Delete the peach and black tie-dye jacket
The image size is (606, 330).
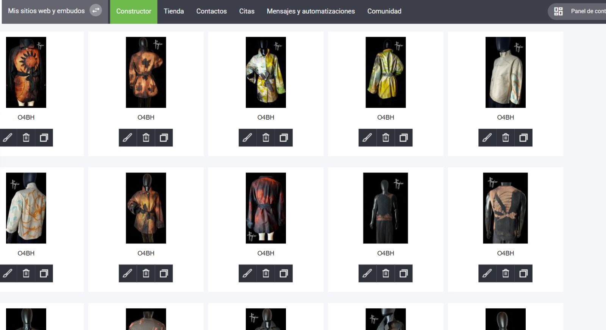tap(506, 273)
